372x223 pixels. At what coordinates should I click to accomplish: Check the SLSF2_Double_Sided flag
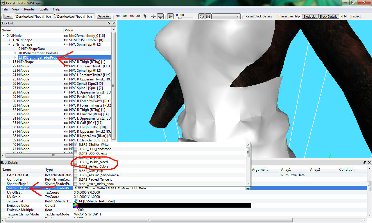[76, 162]
